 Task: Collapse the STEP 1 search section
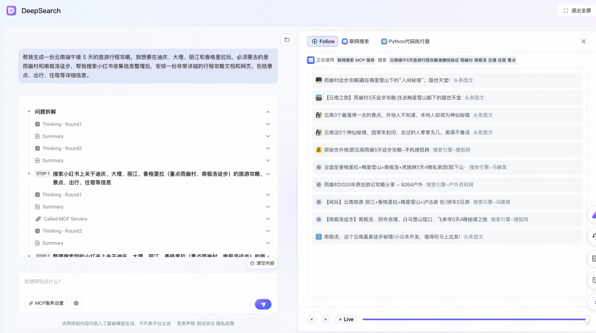268,174
